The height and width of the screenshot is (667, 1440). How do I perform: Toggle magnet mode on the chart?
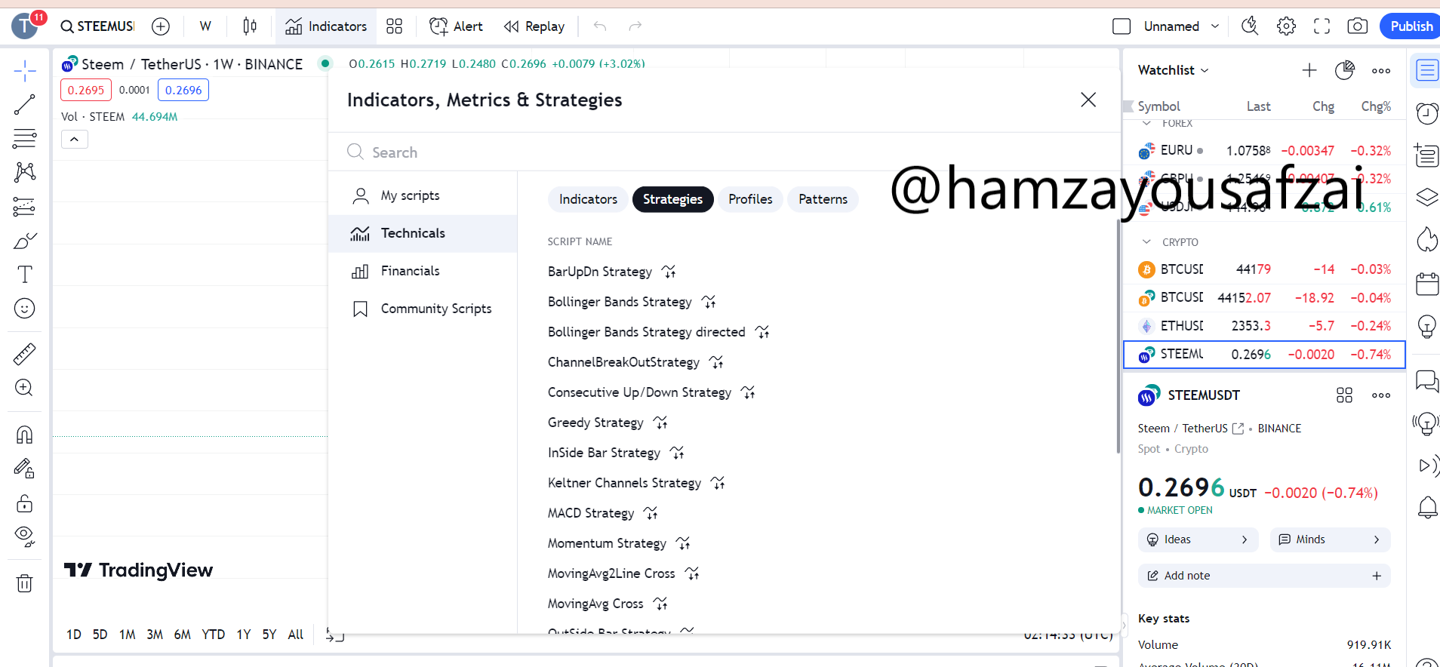point(24,435)
